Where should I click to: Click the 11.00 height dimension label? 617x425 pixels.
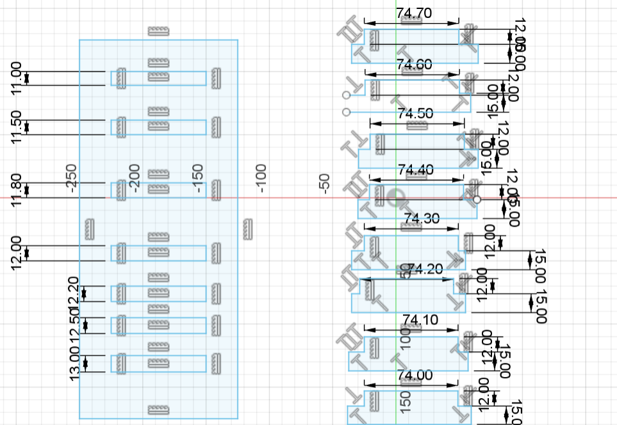[x=16, y=78]
